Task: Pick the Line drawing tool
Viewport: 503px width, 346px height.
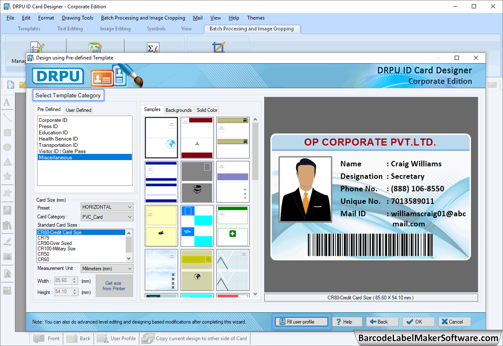Action: point(7,117)
